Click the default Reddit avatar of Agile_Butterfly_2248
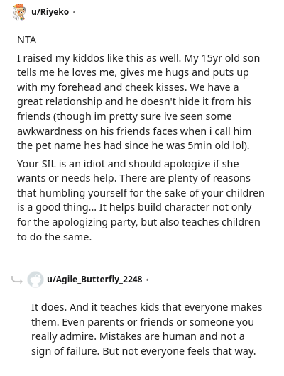Image resolution: width=284 pixels, height=376 pixels. 35,280
